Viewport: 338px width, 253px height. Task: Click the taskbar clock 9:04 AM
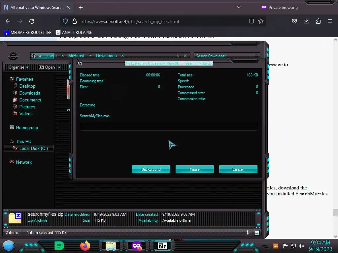point(320,243)
